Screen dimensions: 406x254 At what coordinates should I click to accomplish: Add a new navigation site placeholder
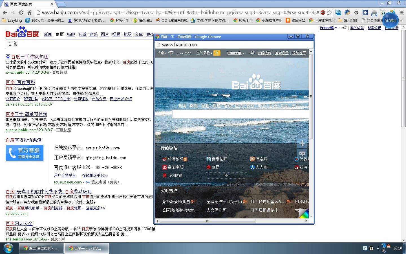pos(226,176)
